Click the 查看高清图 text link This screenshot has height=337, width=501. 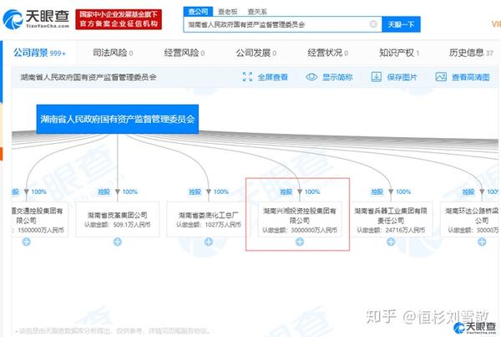point(471,77)
